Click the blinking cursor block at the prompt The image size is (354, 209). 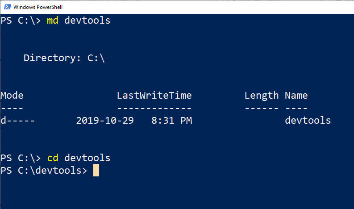point(96,171)
